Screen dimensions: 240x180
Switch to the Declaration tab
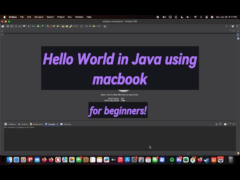[x=37, y=124]
